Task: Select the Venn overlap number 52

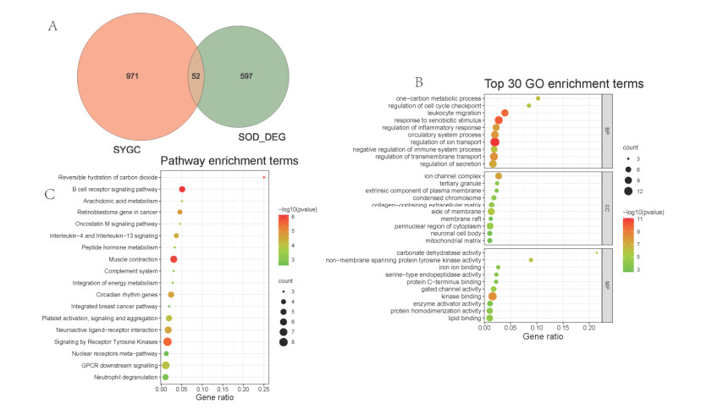Action: coord(196,76)
